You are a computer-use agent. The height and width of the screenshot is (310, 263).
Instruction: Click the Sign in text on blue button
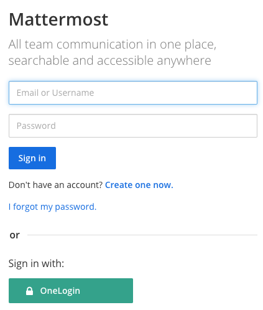(32, 158)
